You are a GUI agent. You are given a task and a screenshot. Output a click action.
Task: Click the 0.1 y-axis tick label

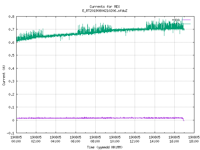(12, 107)
